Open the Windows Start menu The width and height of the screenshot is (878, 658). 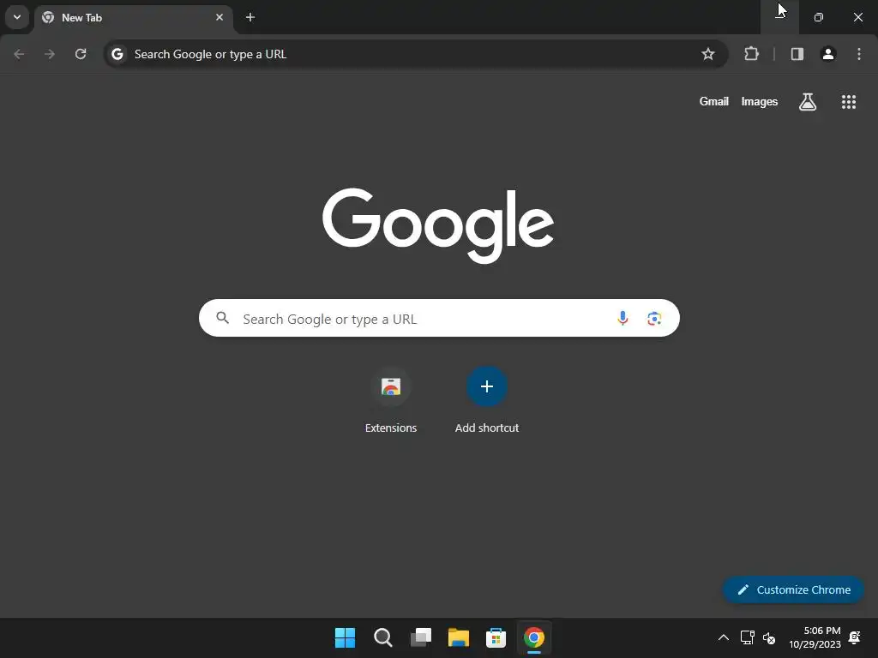tap(345, 637)
